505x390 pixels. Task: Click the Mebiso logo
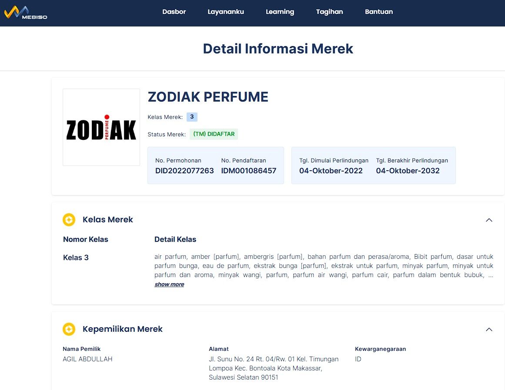pyautogui.click(x=25, y=13)
